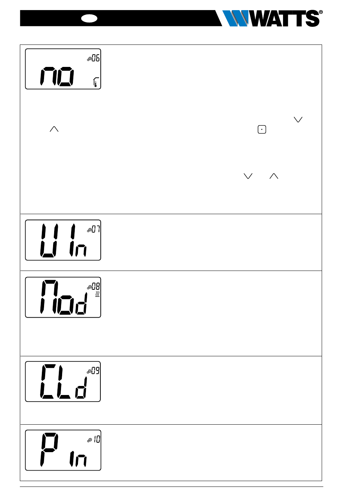This screenshot has width=343, height=497.
Task: Click the Watts logo in the header
Action: 272,18
